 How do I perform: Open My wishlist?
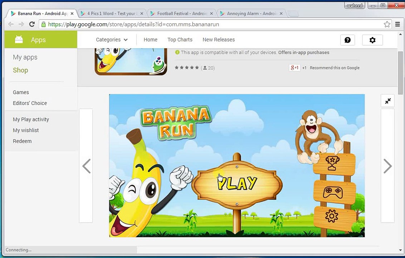click(26, 130)
